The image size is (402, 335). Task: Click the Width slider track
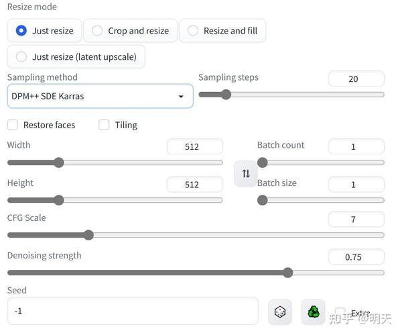pos(134,162)
